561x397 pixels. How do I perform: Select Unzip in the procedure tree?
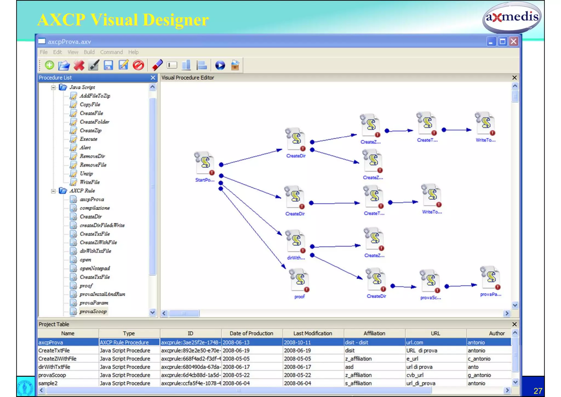click(x=86, y=174)
